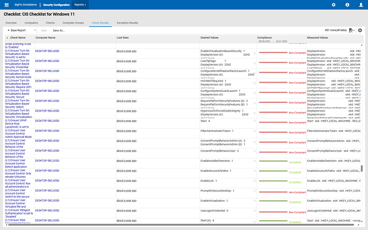Viewport: 368px width, 230px height.
Task: Open the first DESKTOP-58CJOSD computer link
Action: point(46,51)
